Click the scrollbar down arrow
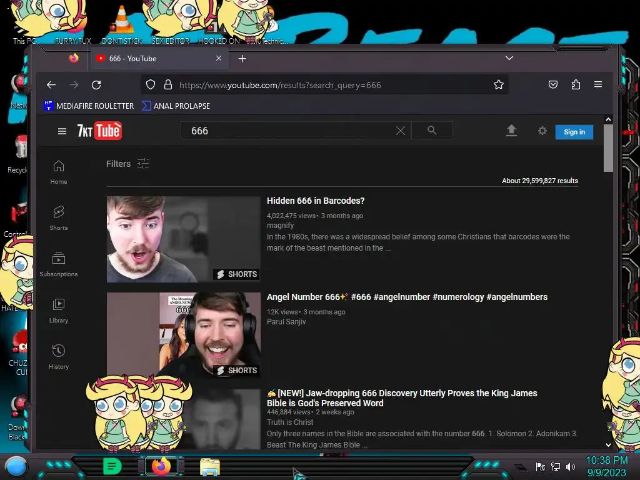Viewport: 640px width, 480px height. click(608, 445)
